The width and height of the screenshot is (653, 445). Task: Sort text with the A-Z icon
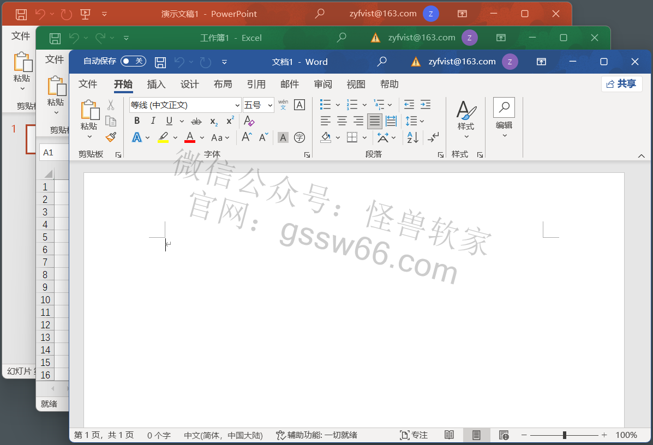click(412, 137)
